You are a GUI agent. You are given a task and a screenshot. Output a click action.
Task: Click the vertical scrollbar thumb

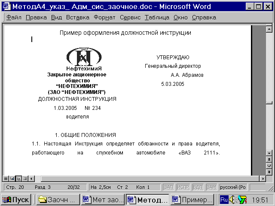(269, 103)
